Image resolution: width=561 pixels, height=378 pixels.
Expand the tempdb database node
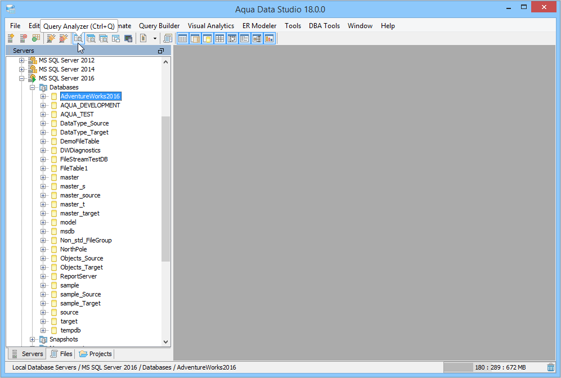(43, 330)
